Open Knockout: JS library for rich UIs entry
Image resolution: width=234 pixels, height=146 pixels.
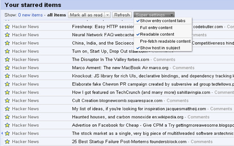[153, 76]
